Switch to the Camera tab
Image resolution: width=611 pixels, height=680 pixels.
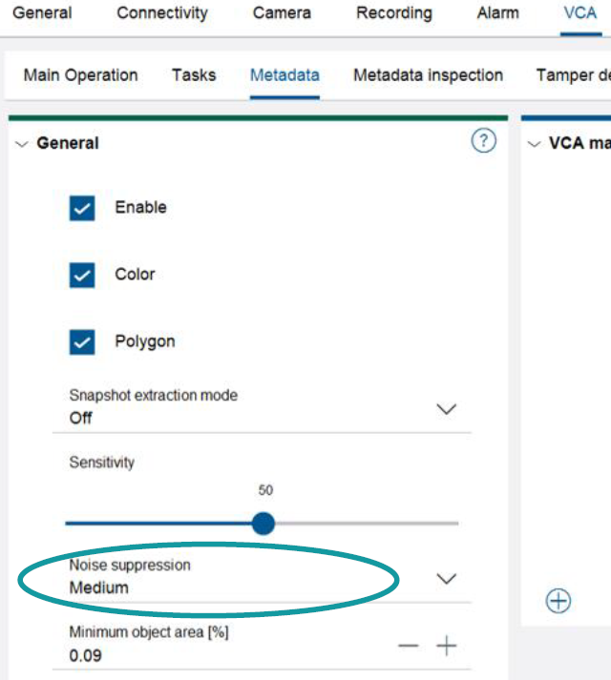(282, 13)
